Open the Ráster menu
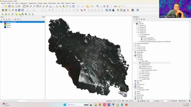Image resolution: width=191 pixels, height=107 pixels. 45,3
